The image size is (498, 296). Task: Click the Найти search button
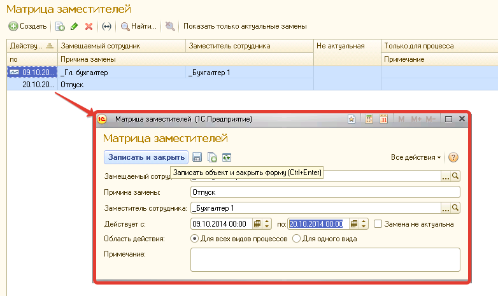click(139, 26)
